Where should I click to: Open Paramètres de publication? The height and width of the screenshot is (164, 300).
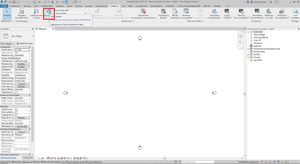214,12
